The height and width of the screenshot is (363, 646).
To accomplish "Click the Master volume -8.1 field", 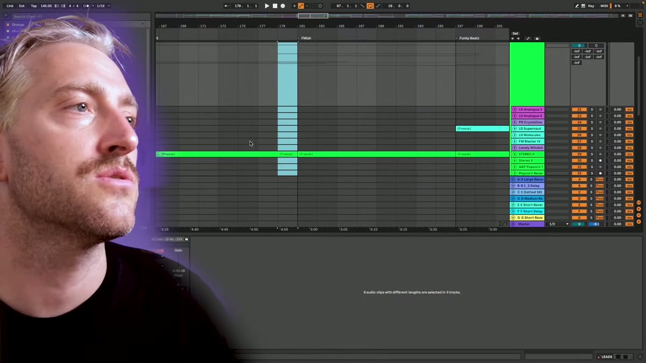I will tap(595, 224).
